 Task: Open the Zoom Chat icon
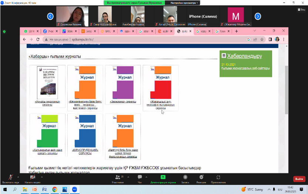(140, 178)
